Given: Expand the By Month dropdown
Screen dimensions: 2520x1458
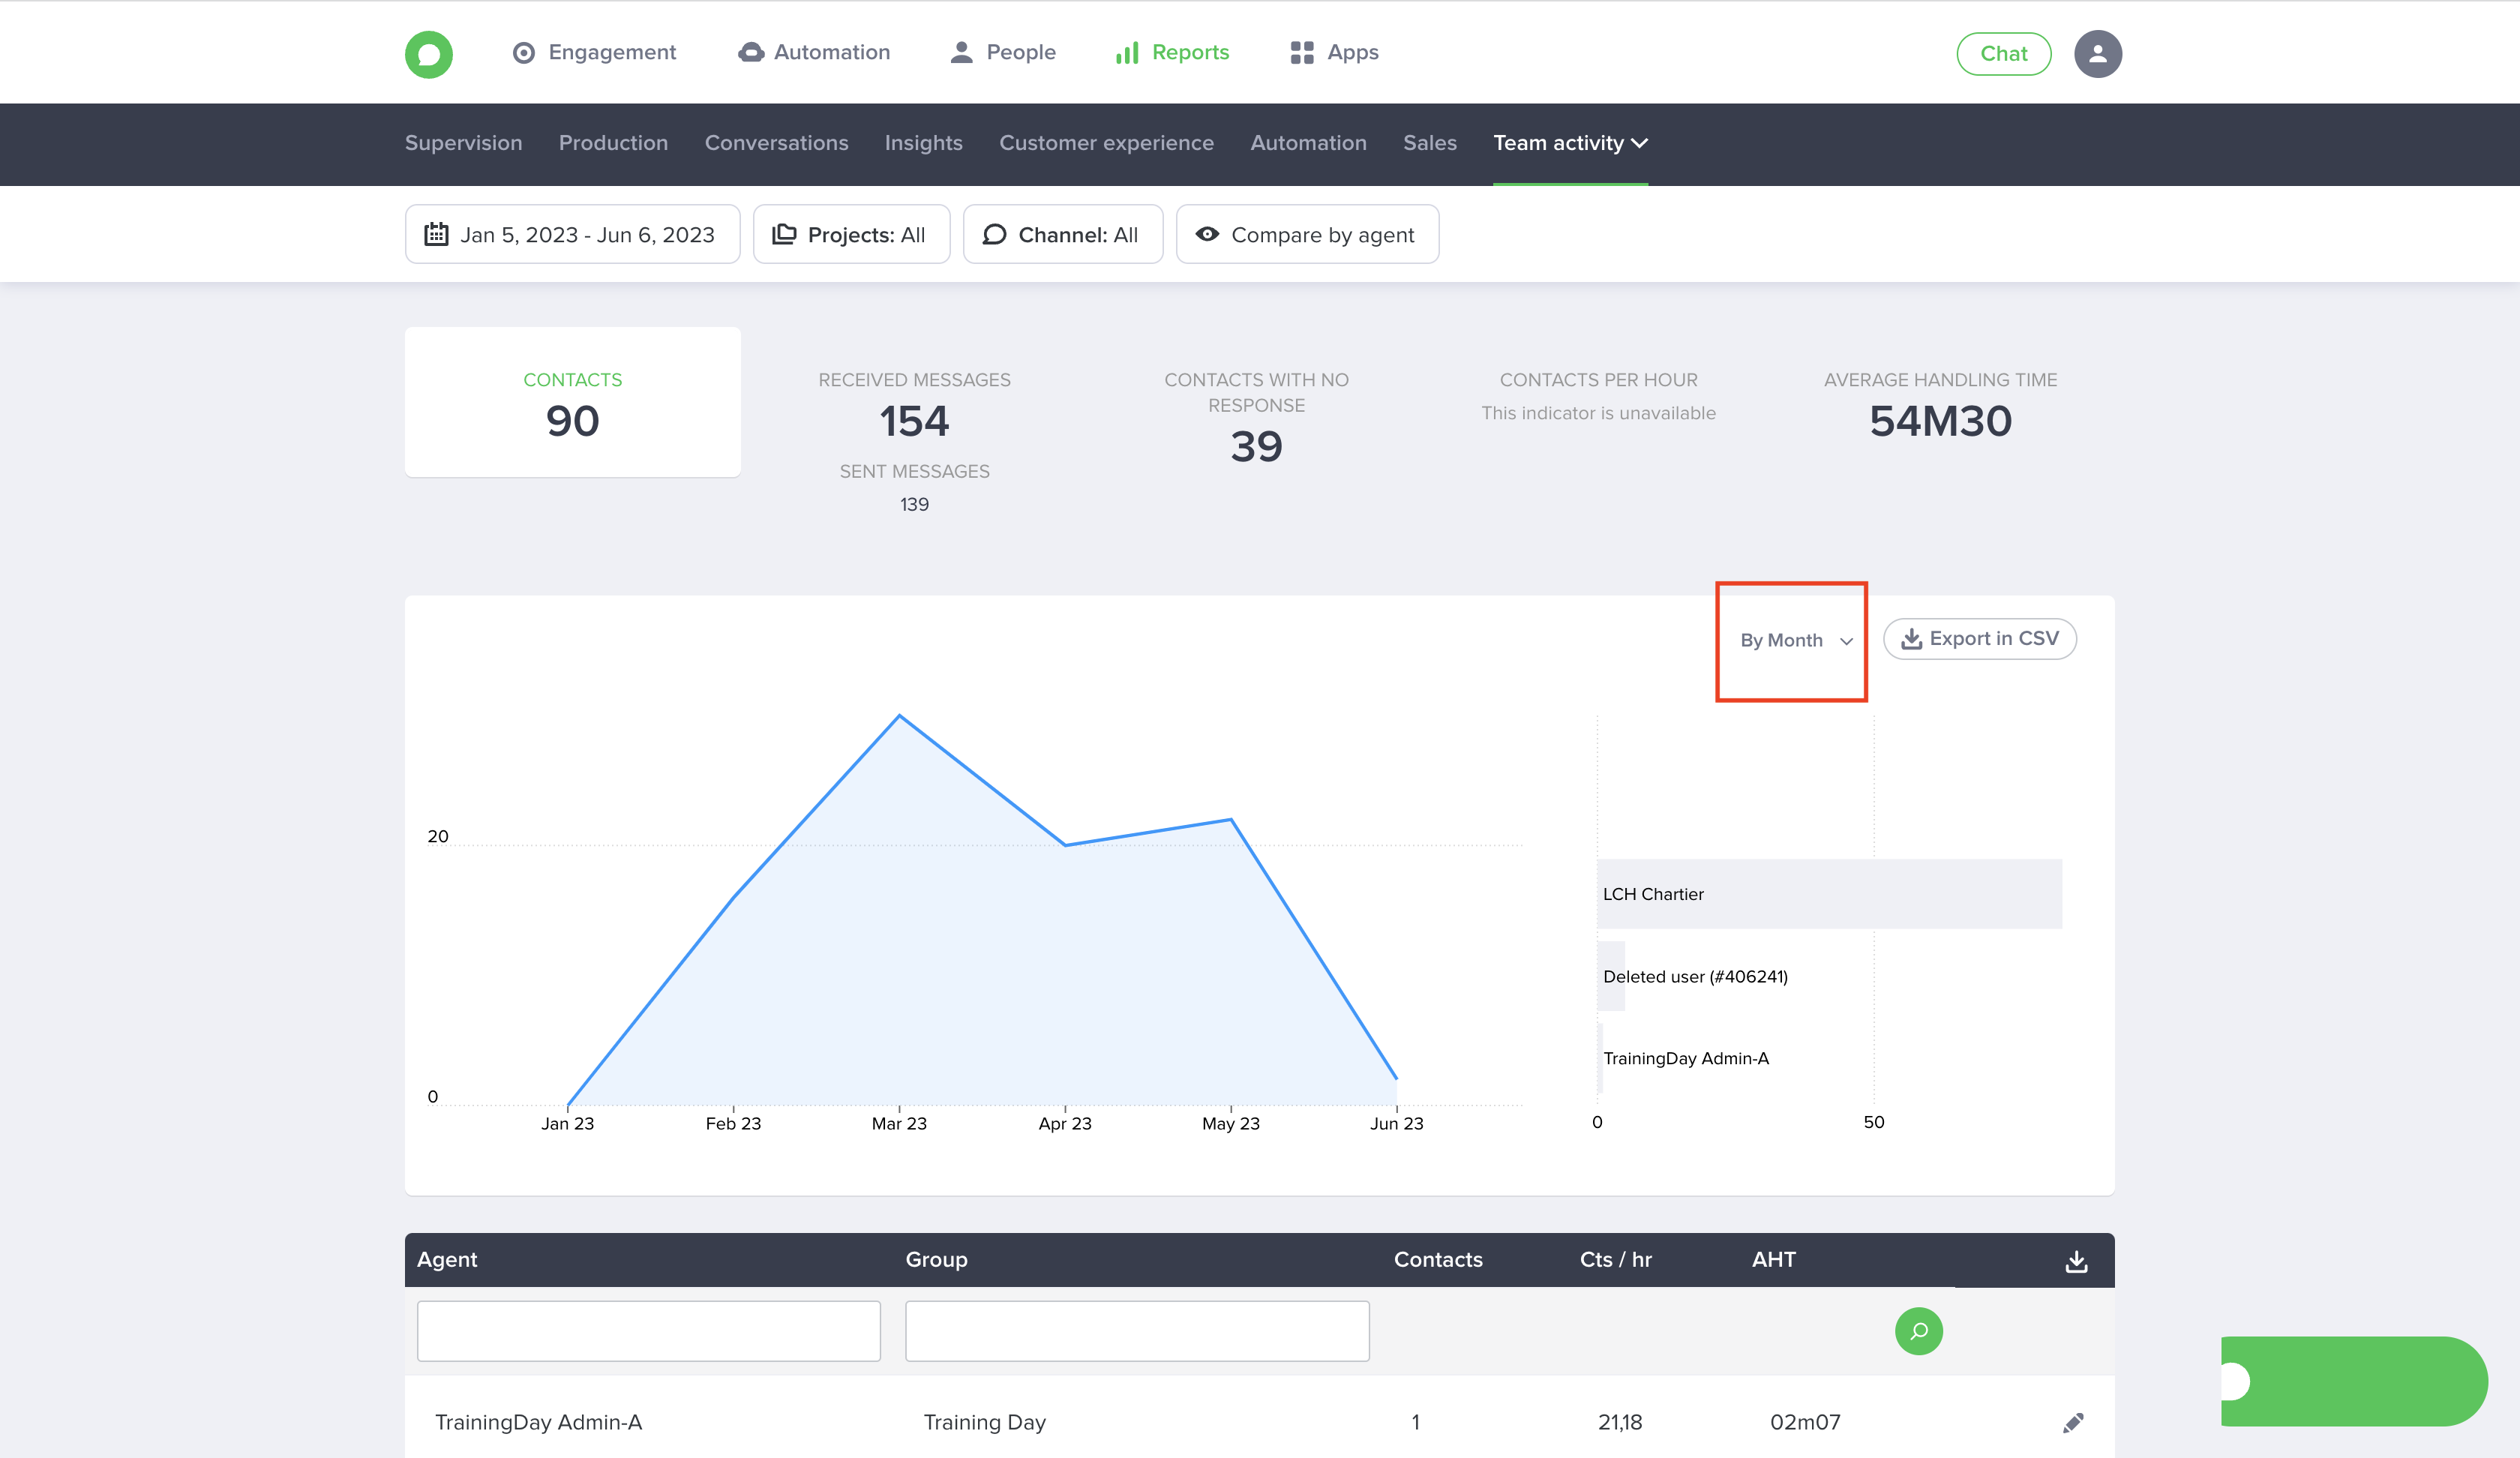Looking at the screenshot, I should pyautogui.click(x=1795, y=640).
